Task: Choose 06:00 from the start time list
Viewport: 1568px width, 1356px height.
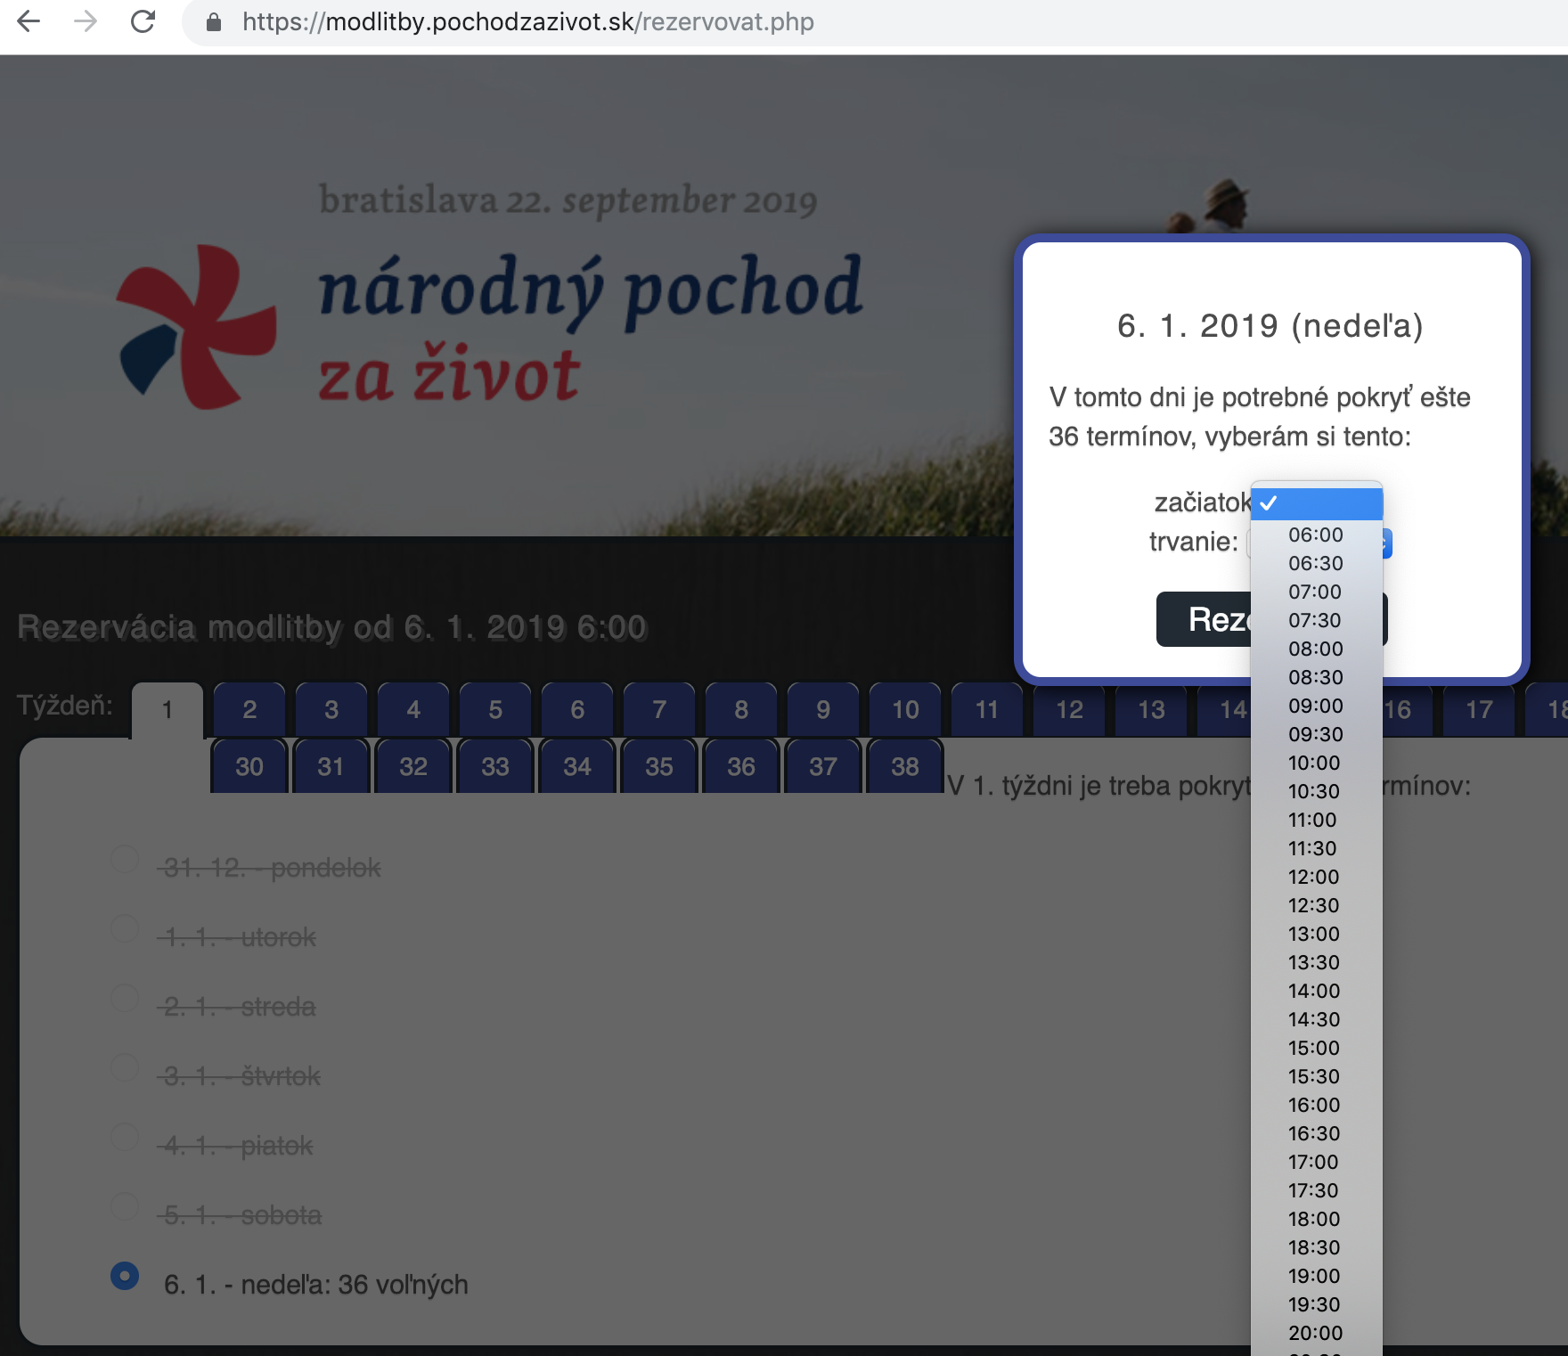Action: [x=1315, y=535]
